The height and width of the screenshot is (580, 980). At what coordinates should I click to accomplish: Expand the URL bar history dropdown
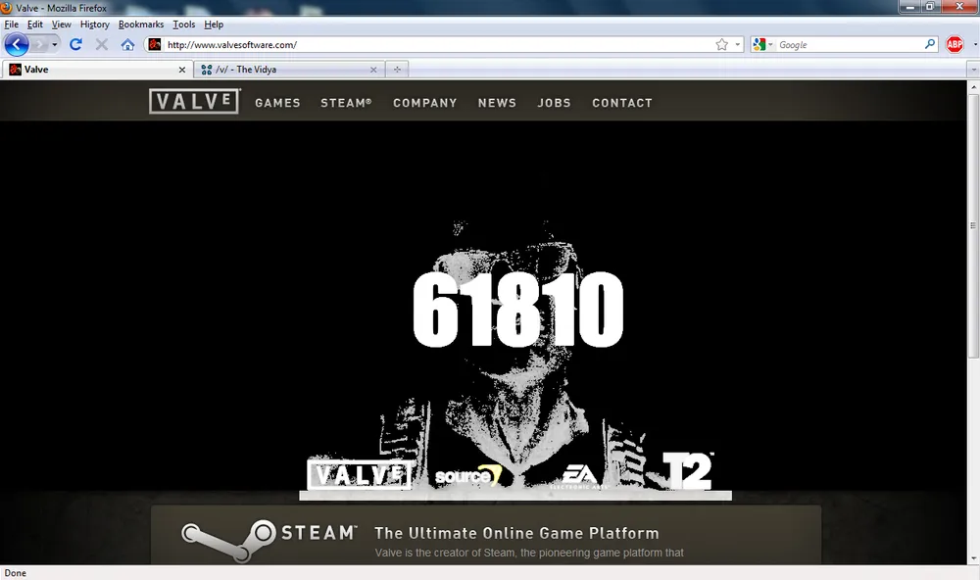pos(738,45)
